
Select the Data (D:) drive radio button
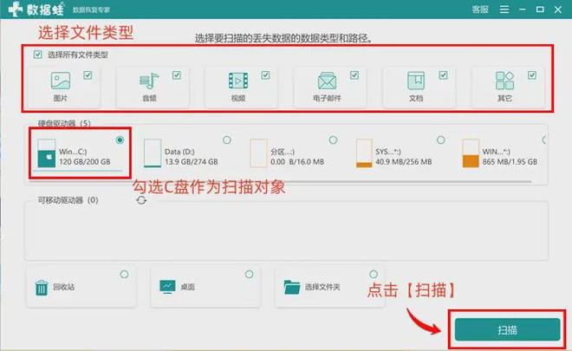point(226,140)
